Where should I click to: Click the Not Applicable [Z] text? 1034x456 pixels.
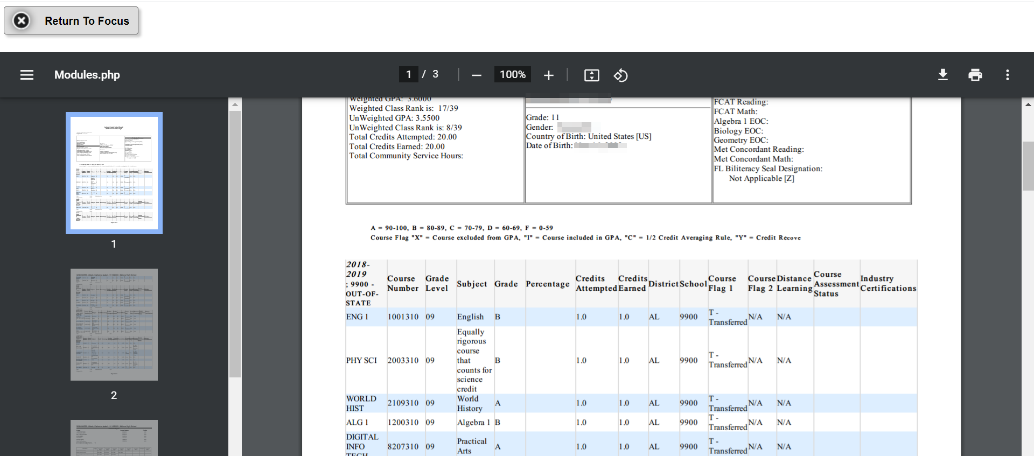761,178
